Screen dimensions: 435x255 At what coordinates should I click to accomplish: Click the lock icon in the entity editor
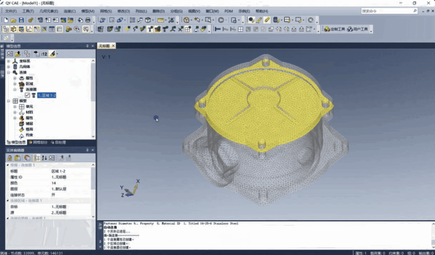click(x=9, y=157)
